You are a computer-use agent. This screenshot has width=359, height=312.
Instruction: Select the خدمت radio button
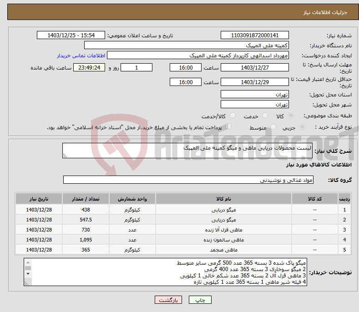pyautogui.click(x=265, y=116)
